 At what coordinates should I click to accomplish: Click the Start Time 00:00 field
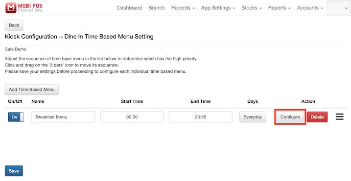click(x=132, y=117)
